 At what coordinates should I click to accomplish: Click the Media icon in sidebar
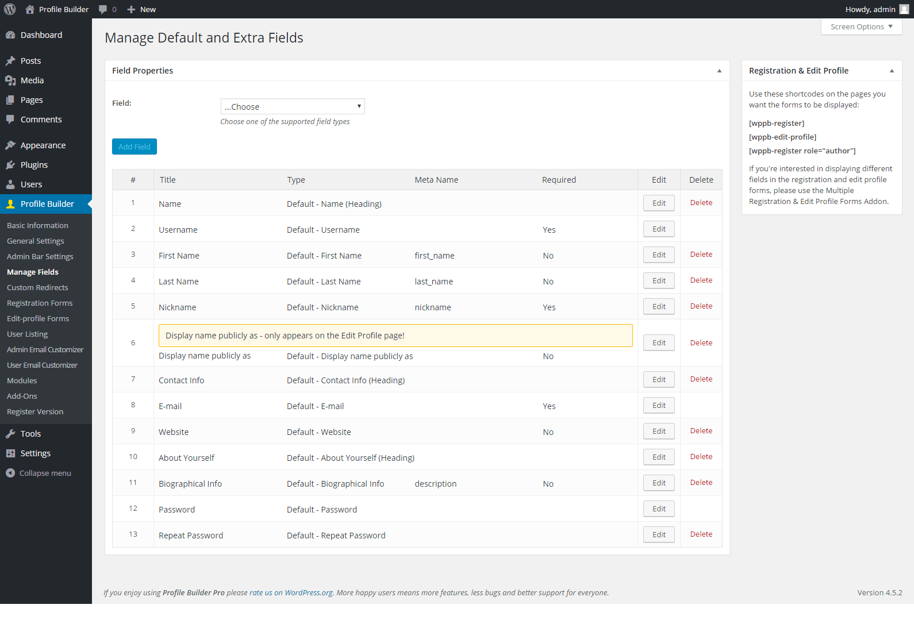click(x=10, y=80)
